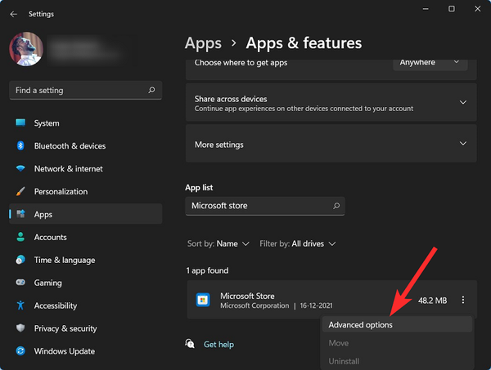
Task: Select Advanced options from context menu
Action: [x=361, y=325]
